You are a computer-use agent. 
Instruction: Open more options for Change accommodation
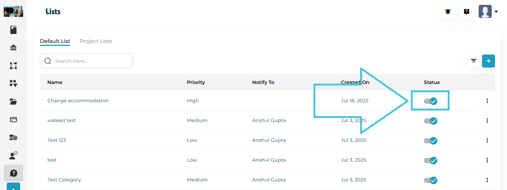click(487, 101)
